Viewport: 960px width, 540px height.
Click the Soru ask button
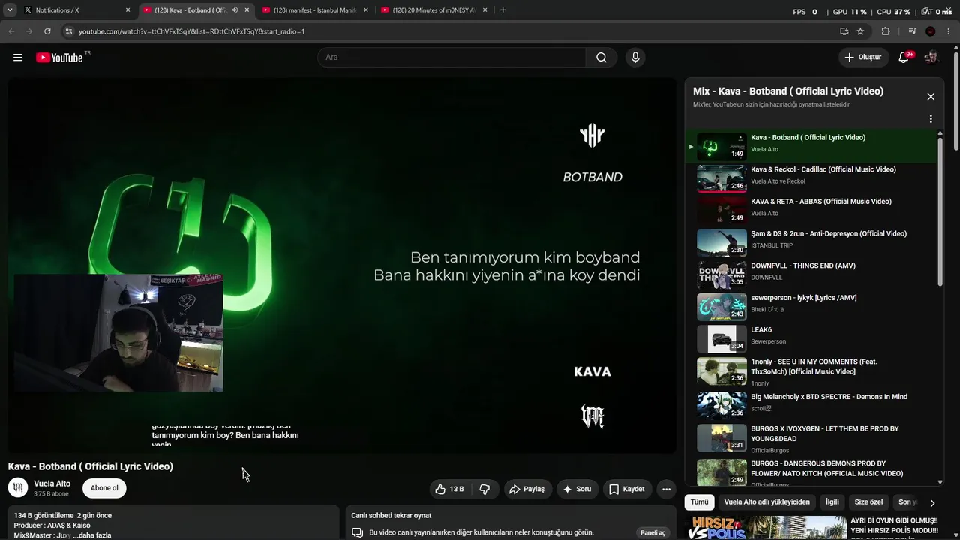click(577, 489)
